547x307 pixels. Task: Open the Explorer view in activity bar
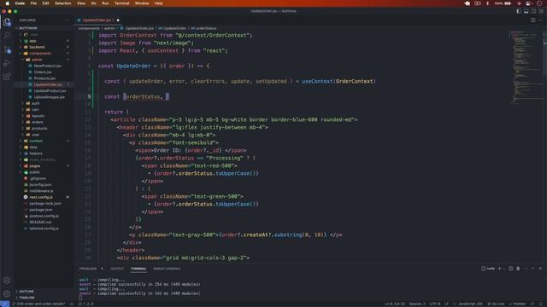coord(7,22)
